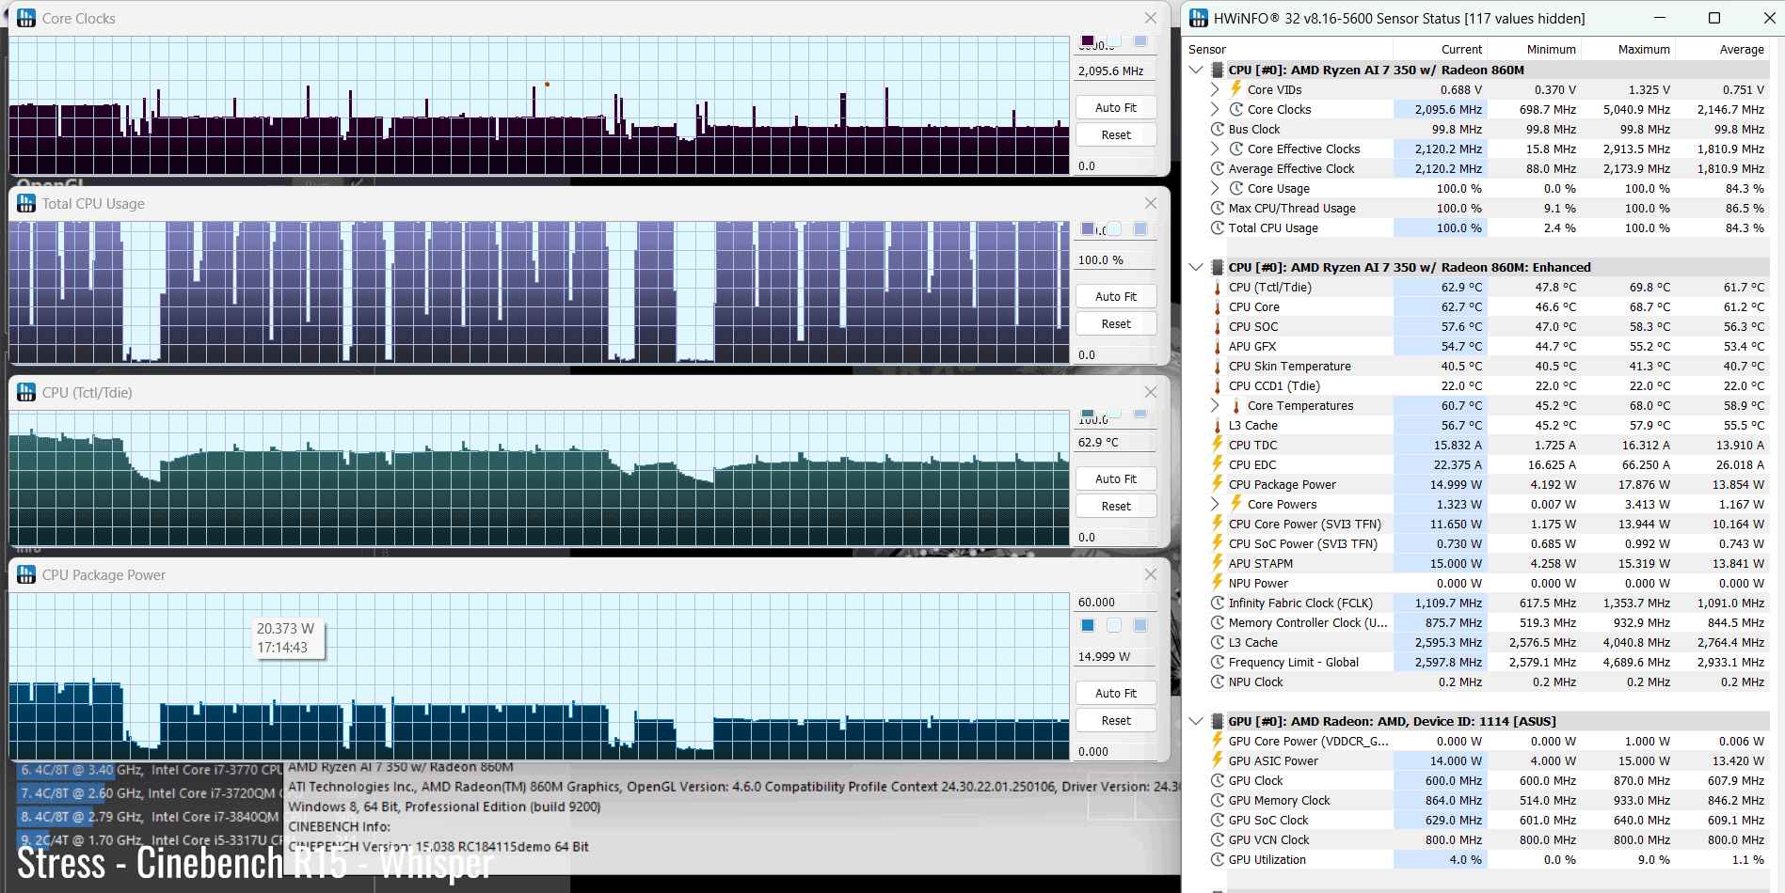Click the lightning icon beside CPU TDC
Viewport: 1785px width, 893px height.
point(1218,445)
